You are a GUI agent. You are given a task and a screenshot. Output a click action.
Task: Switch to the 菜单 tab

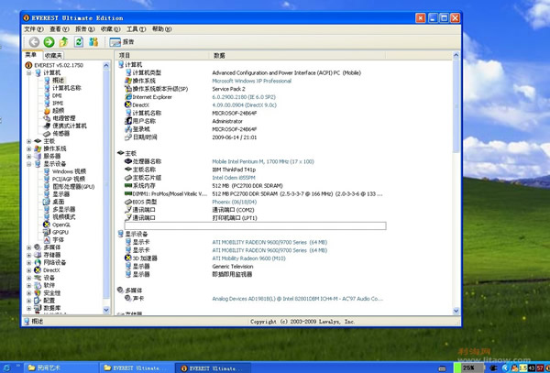click(31, 55)
